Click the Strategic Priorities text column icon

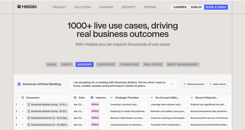click(x=111, y=98)
